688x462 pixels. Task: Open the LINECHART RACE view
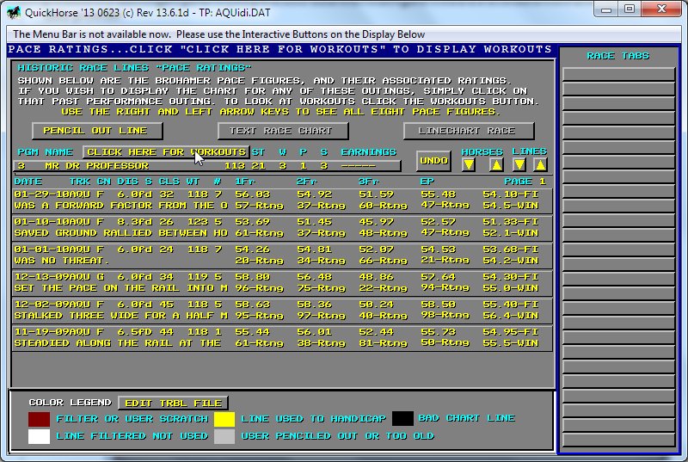click(466, 131)
